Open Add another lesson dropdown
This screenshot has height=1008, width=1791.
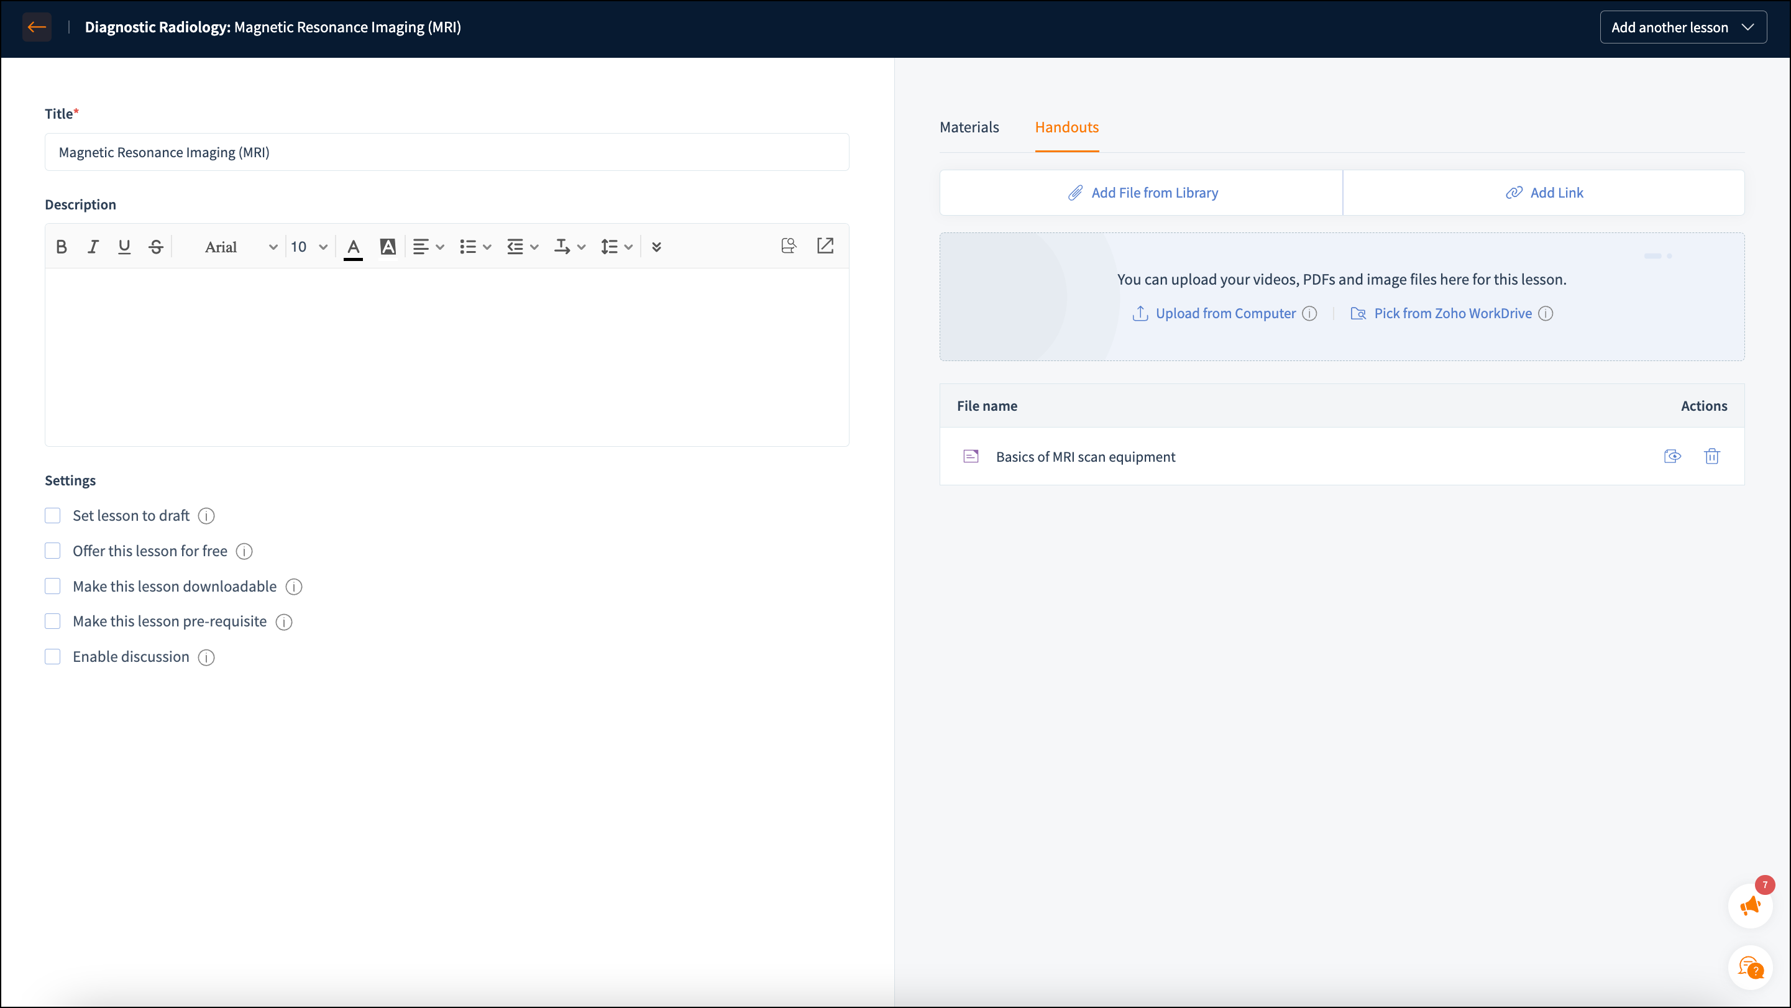pos(1682,27)
